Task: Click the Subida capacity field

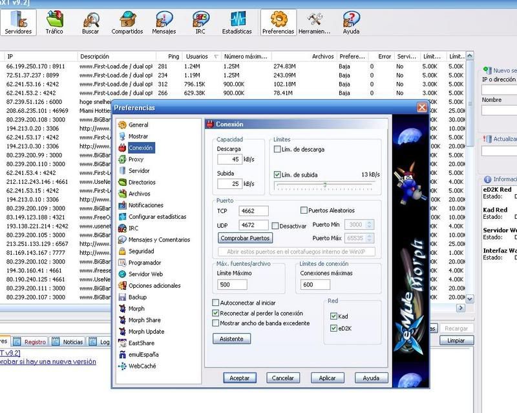Action: point(230,184)
